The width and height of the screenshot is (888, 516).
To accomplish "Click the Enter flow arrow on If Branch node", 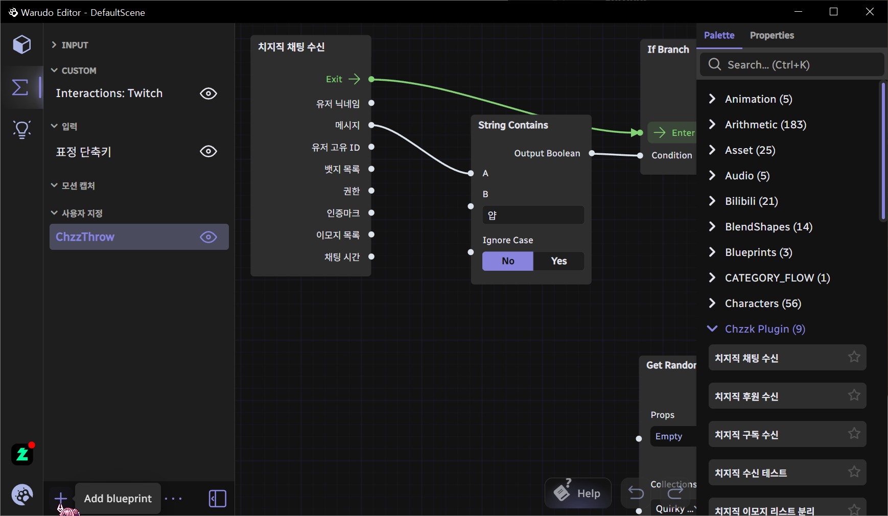I will 660,133.
